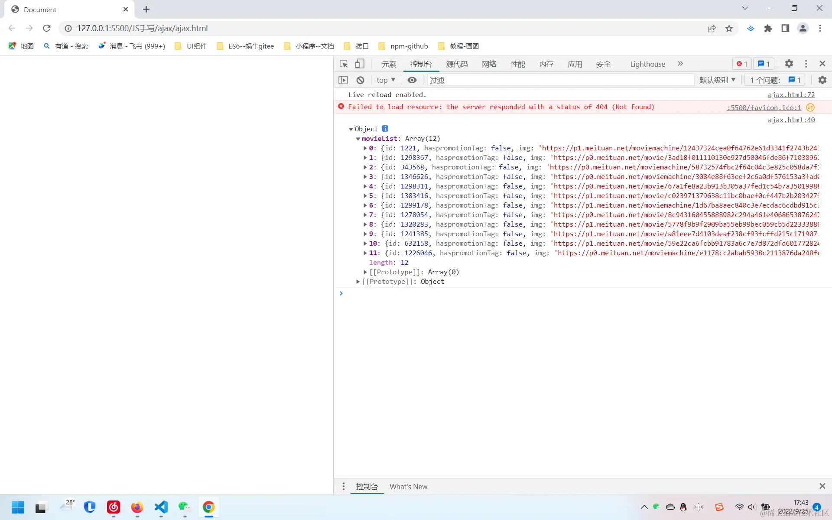
Task: Switch to the 应用 tab
Action: tap(575, 64)
